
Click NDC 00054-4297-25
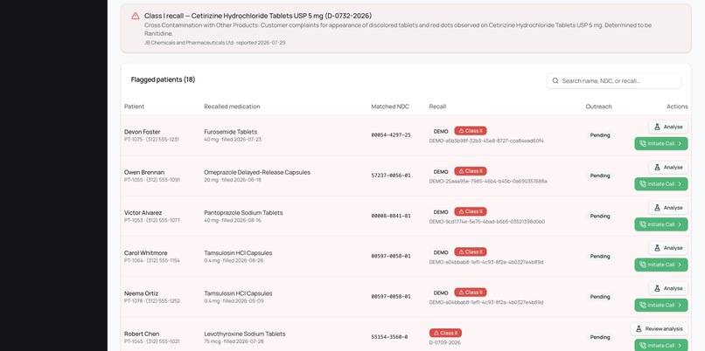[x=391, y=135]
